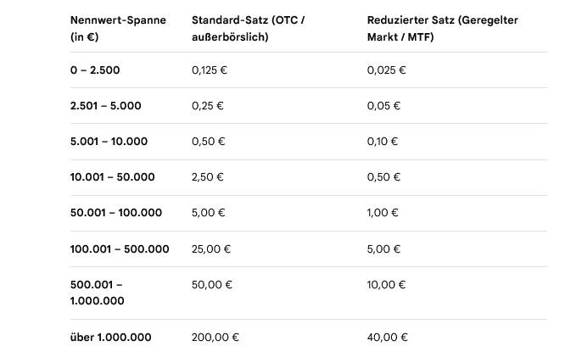Image resolution: width=565 pixels, height=363 pixels.
Task: Click the 40,00 € reduced rate value
Action: click(388, 338)
